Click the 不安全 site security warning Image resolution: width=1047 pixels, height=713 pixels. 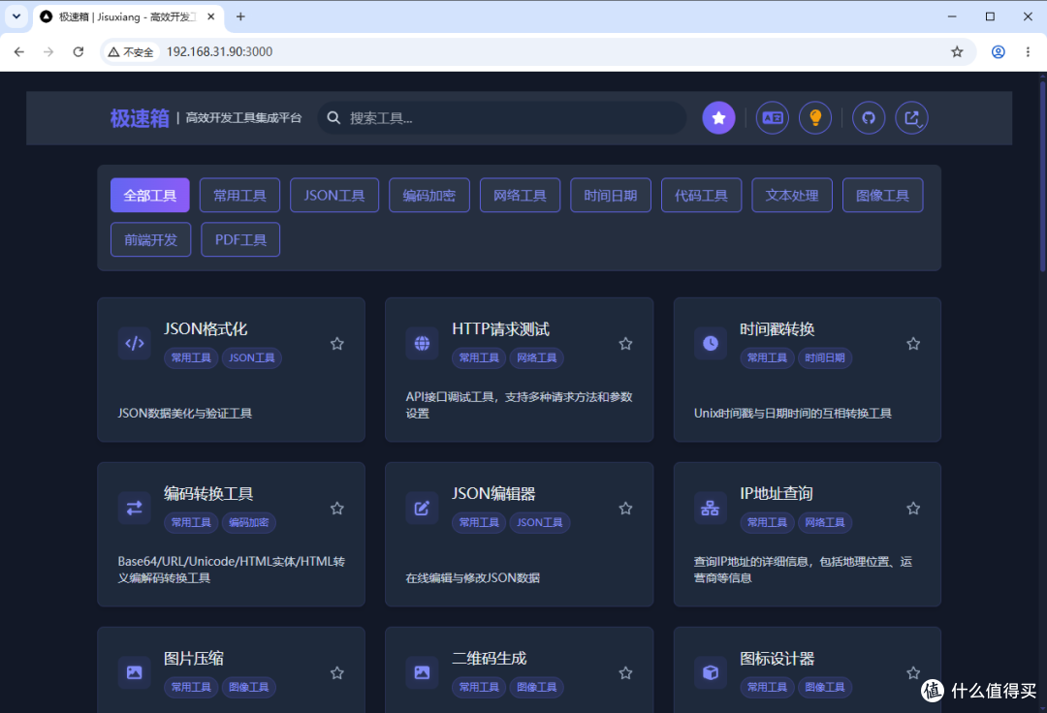[131, 52]
